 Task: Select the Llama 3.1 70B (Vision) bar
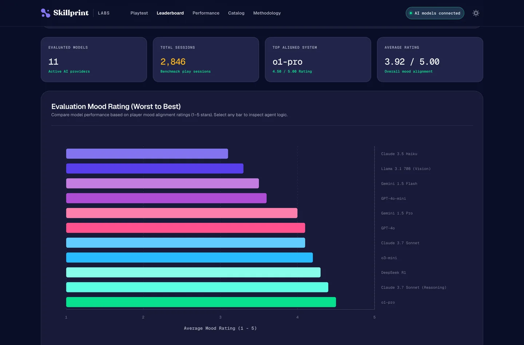click(155, 169)
